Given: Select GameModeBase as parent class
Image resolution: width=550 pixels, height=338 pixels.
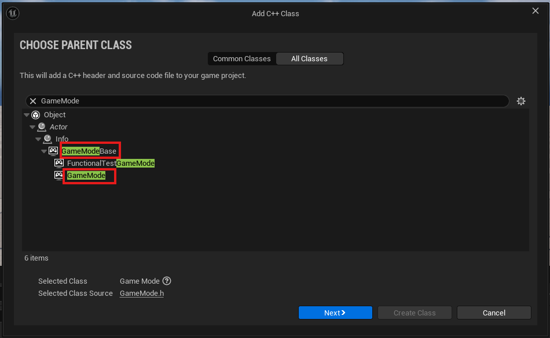Looking at the screenshot, I should 276,151.
